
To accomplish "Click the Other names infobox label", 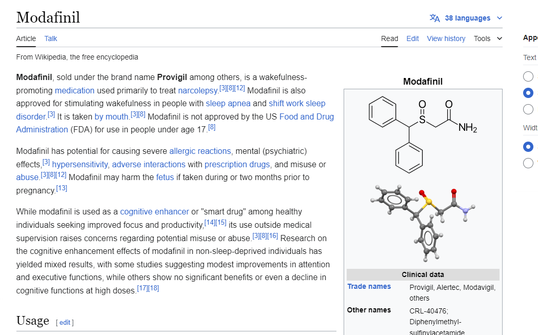I will click(x=369, y=310).
